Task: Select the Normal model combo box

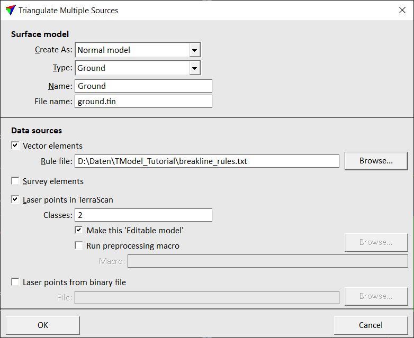Action: [x=132, y=50]
